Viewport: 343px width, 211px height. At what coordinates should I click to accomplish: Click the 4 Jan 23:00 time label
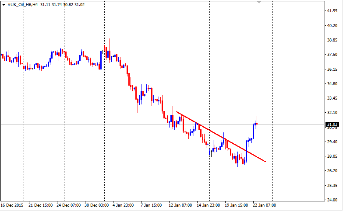coord(123,205)
